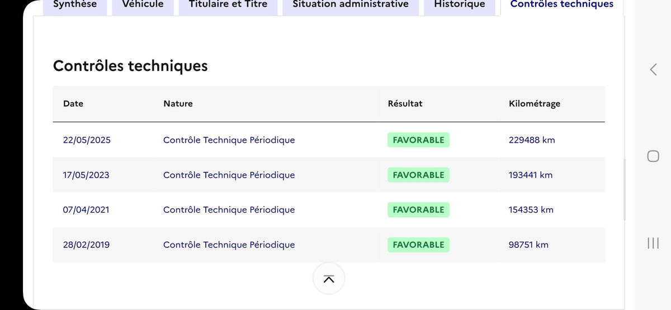Select the 22/05/2025 inspection date
This screenshot has width=671, height=310.
coord(87,140)
